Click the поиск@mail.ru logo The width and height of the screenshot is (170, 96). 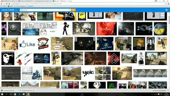[9, 10]
